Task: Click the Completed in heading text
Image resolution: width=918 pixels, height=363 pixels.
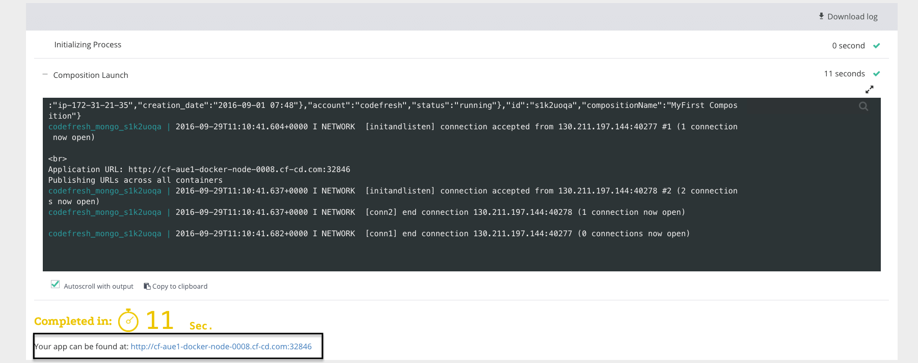Action: [73, 321]
